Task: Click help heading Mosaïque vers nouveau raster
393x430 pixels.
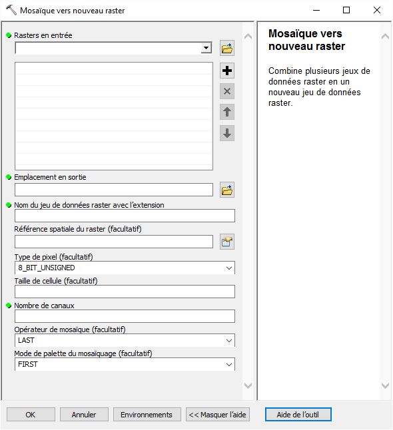Action: click(x=306, y=40)
